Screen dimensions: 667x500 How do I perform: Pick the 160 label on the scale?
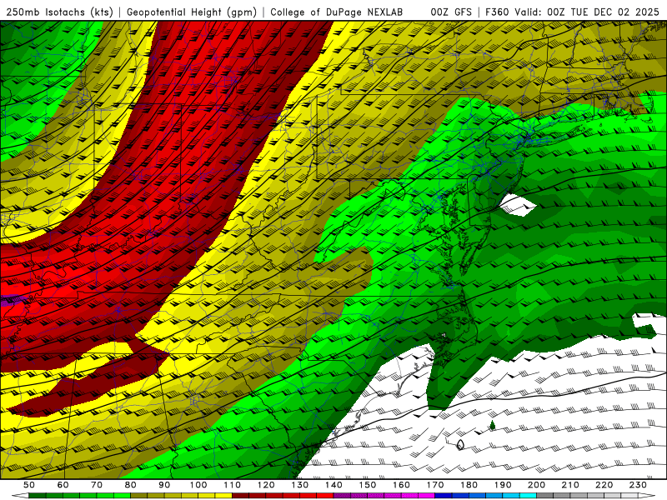[x=401, y=485]
